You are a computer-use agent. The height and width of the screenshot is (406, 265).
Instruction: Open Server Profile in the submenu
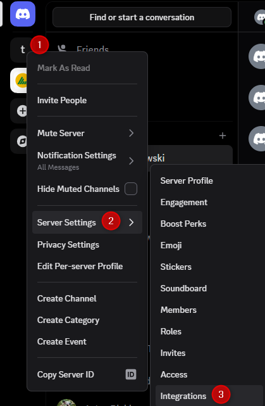point(209,181)
